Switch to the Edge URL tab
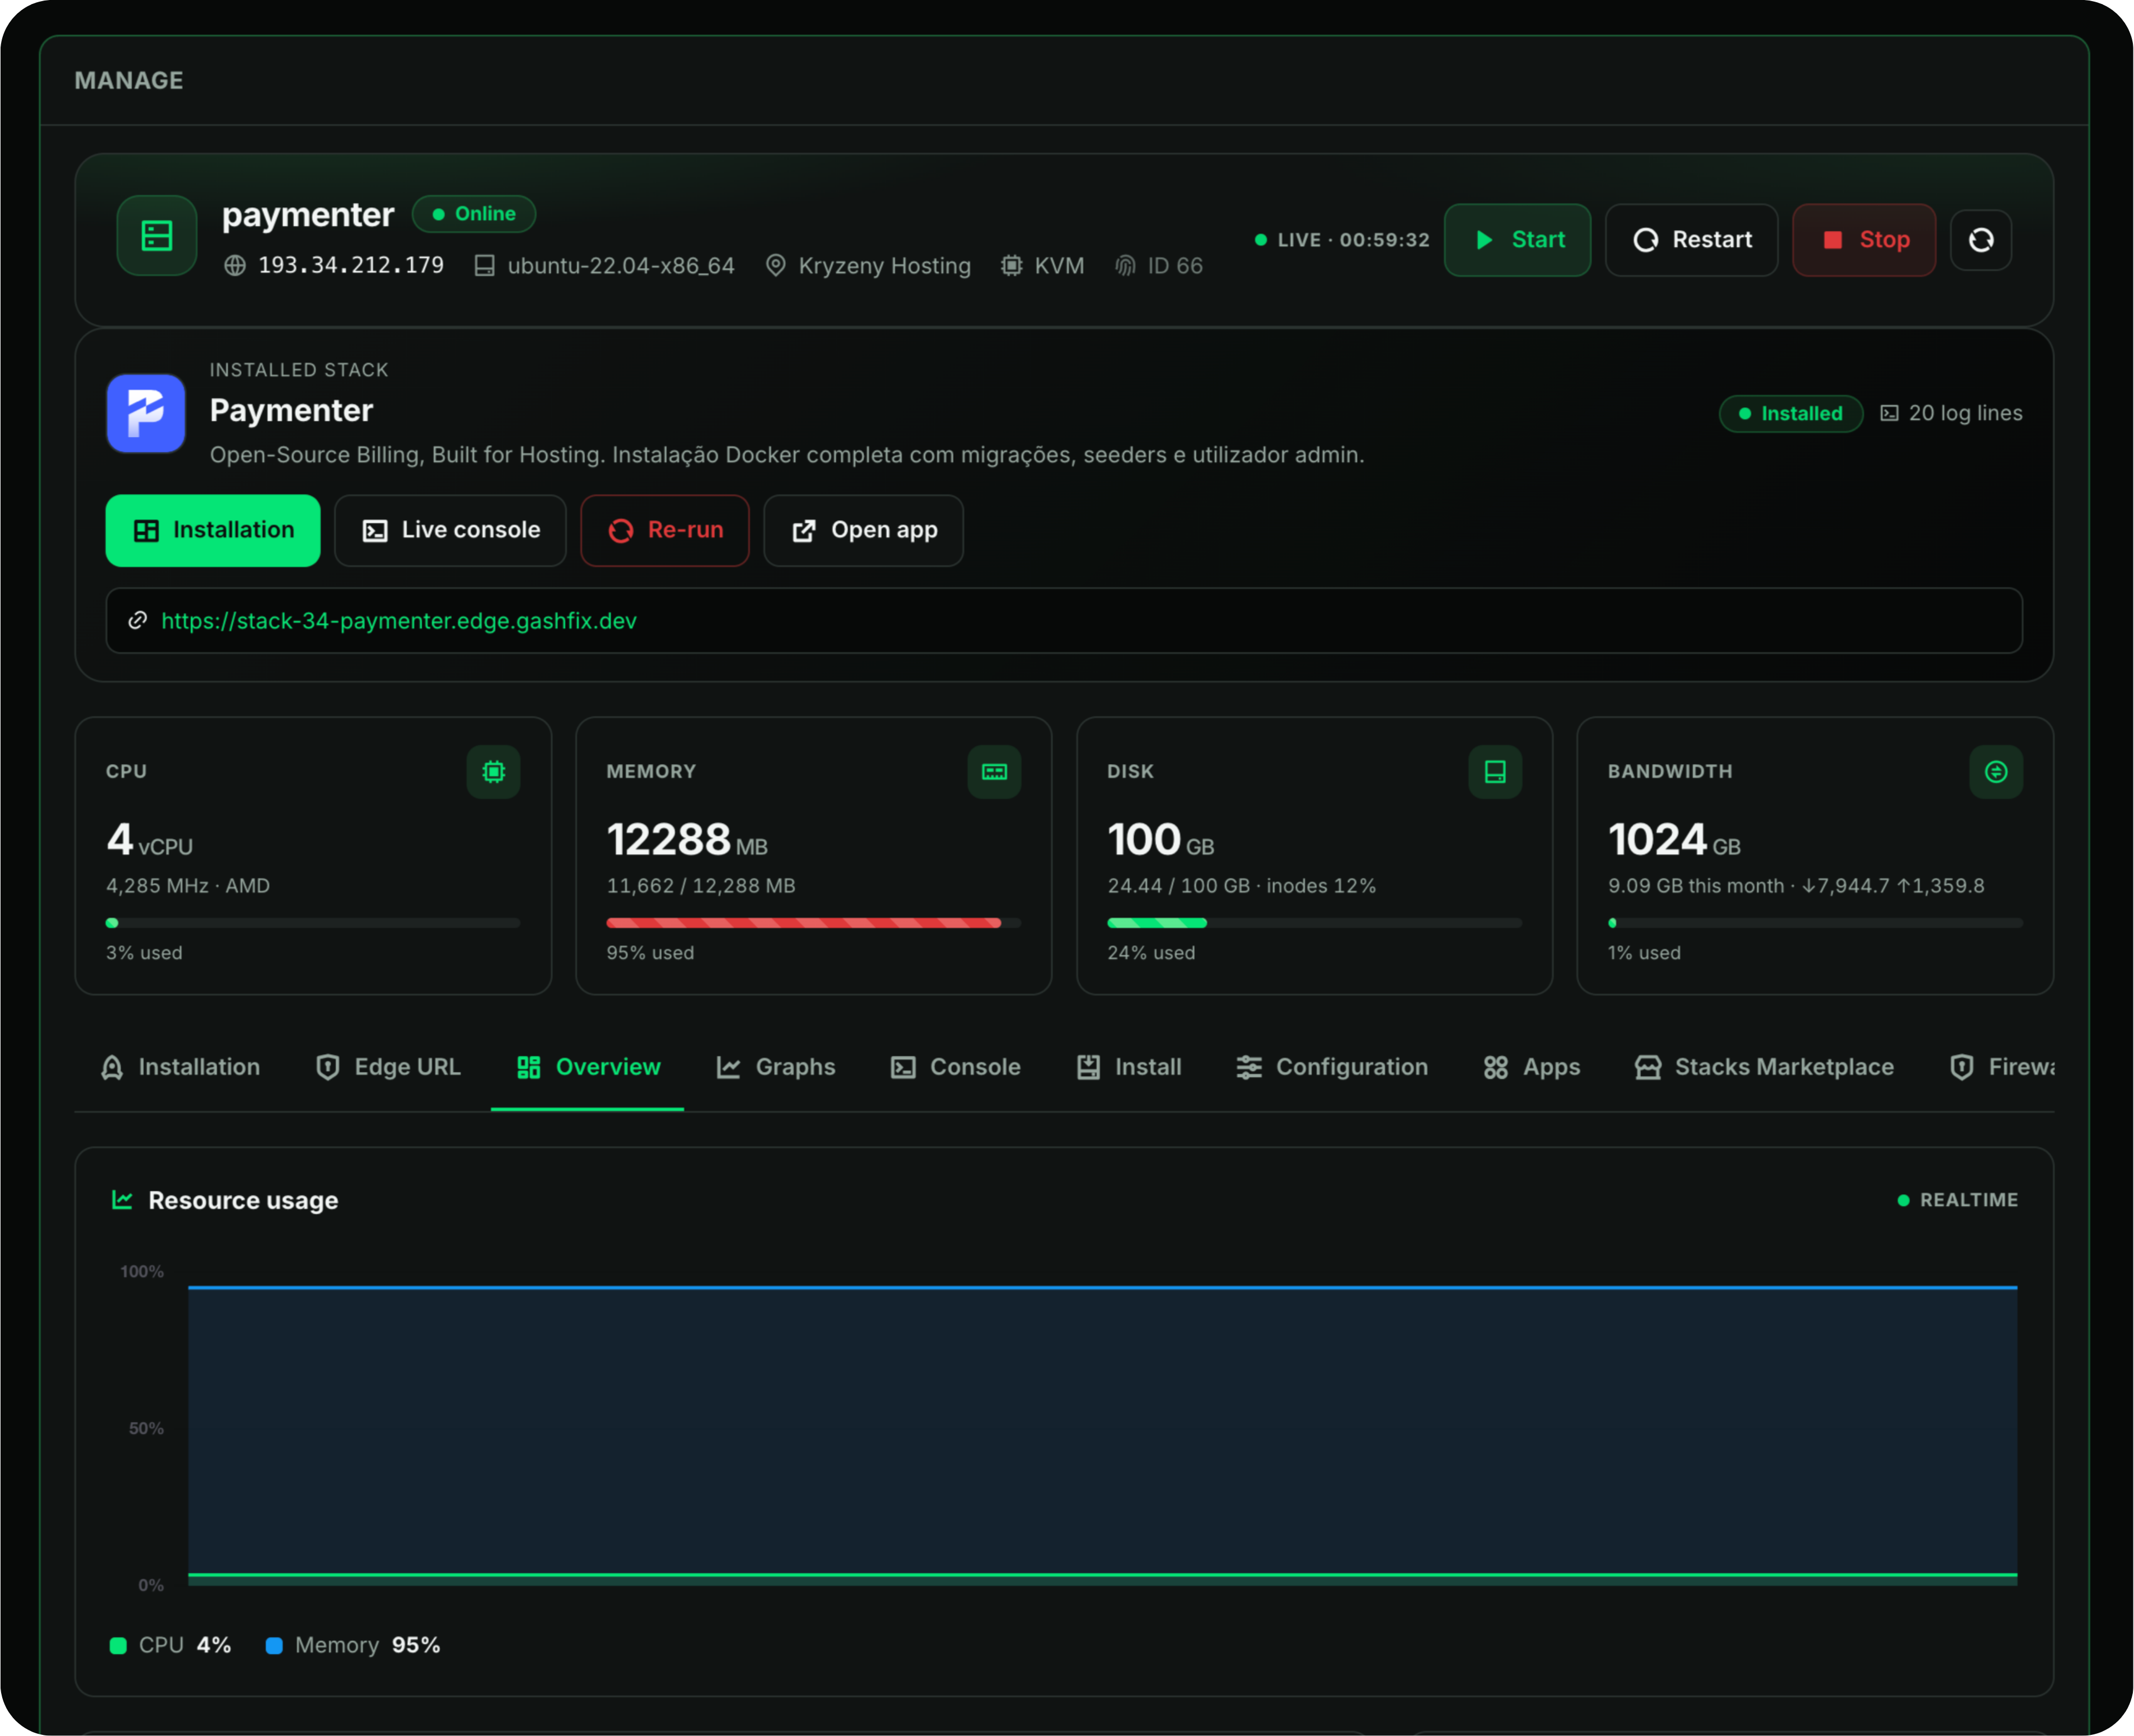 click(x=388, y=1068)
